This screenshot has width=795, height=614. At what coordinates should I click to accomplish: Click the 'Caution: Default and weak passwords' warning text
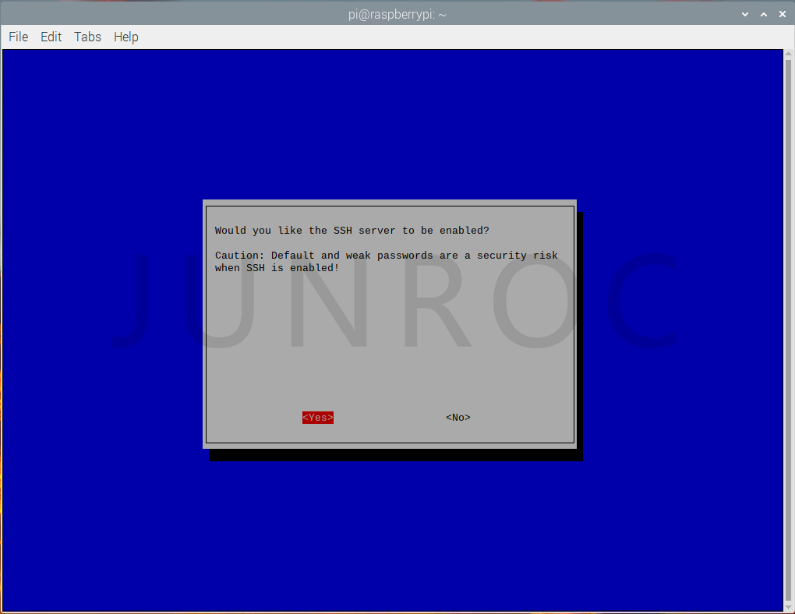387,255
